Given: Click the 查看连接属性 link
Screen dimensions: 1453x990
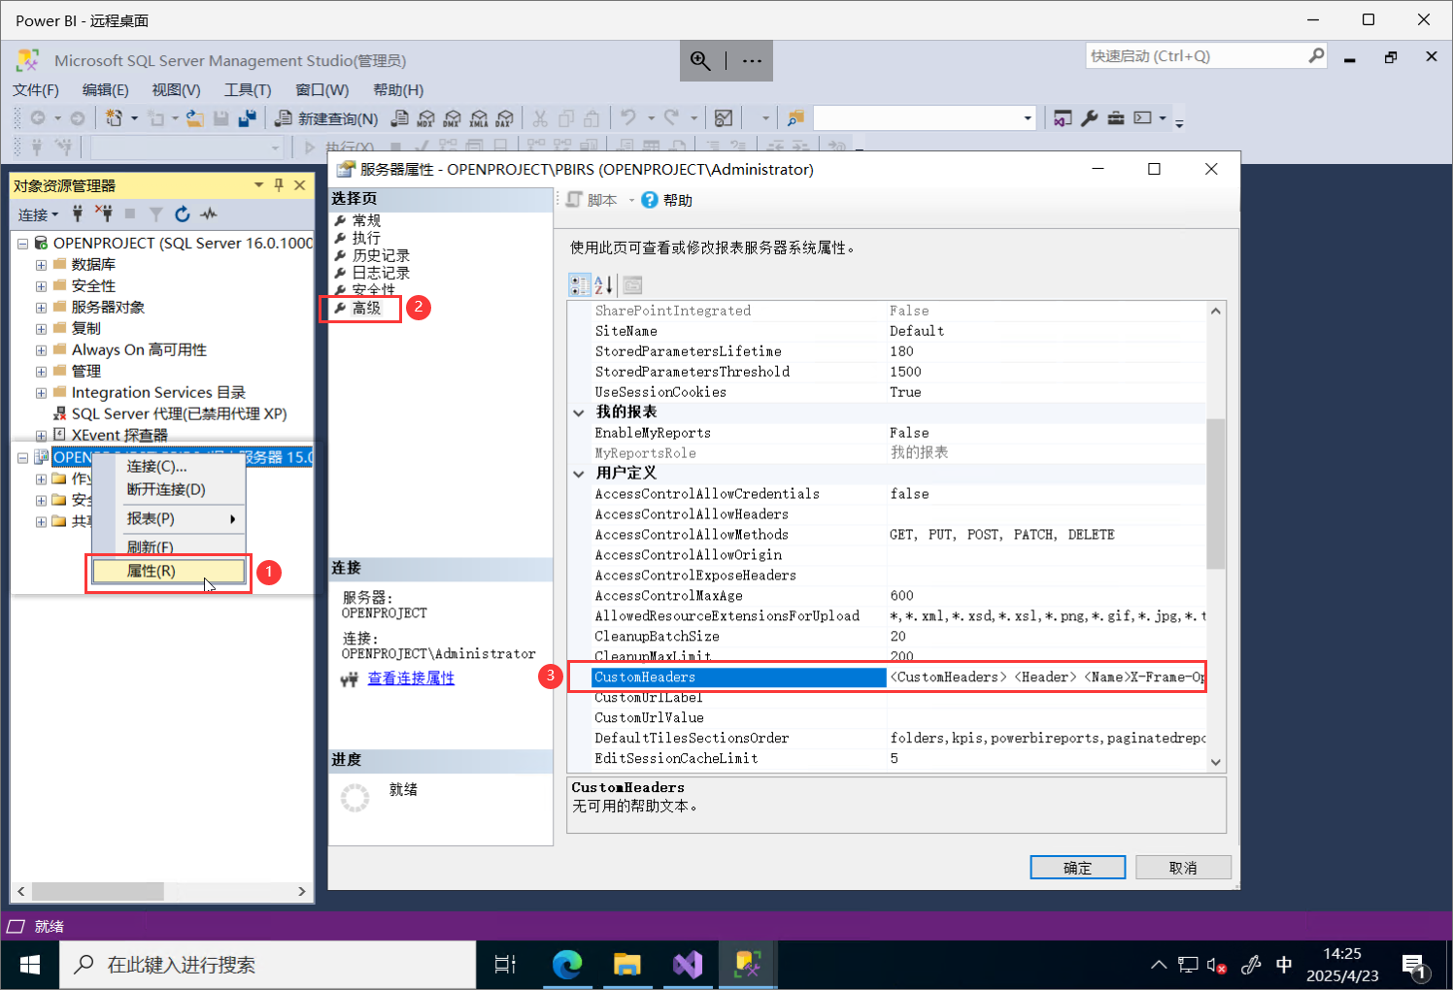Looking at the screenshot, I should (411, 677).
